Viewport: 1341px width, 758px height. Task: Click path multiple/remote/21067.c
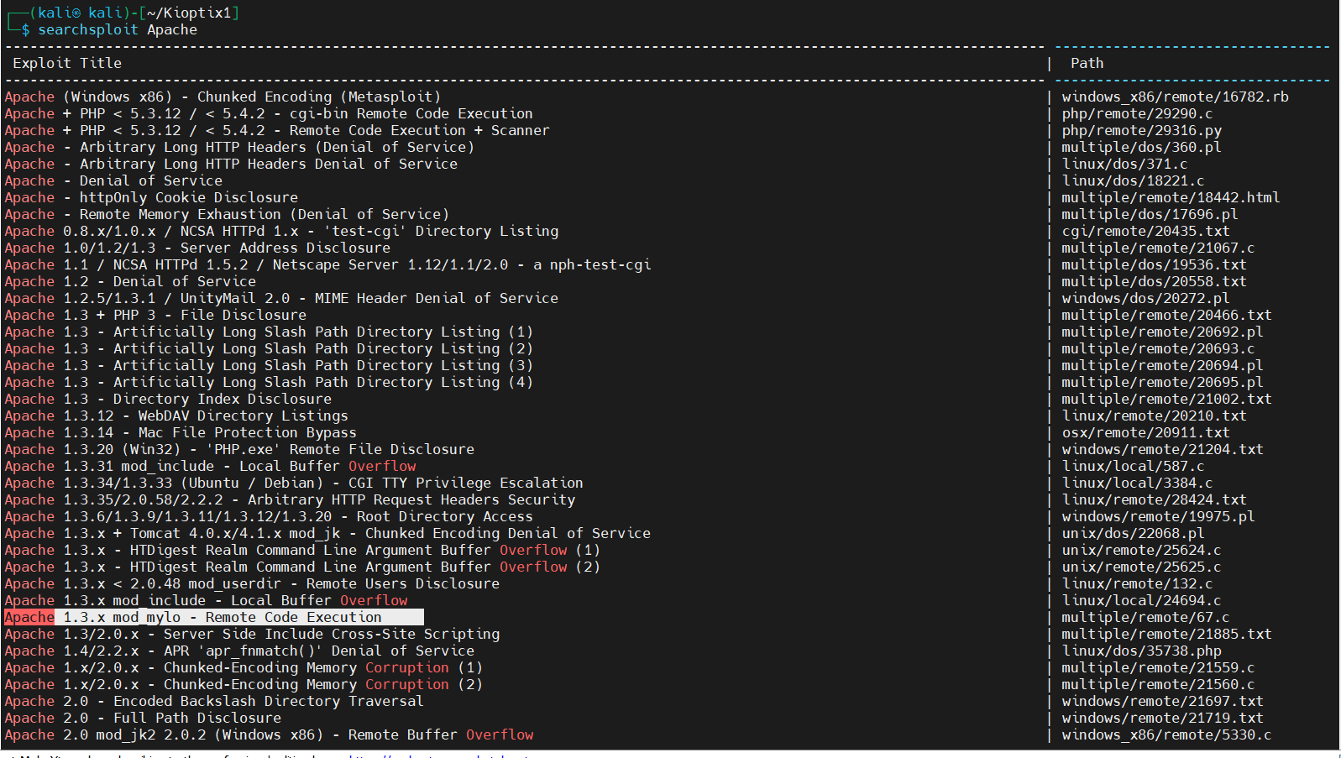1158,248
